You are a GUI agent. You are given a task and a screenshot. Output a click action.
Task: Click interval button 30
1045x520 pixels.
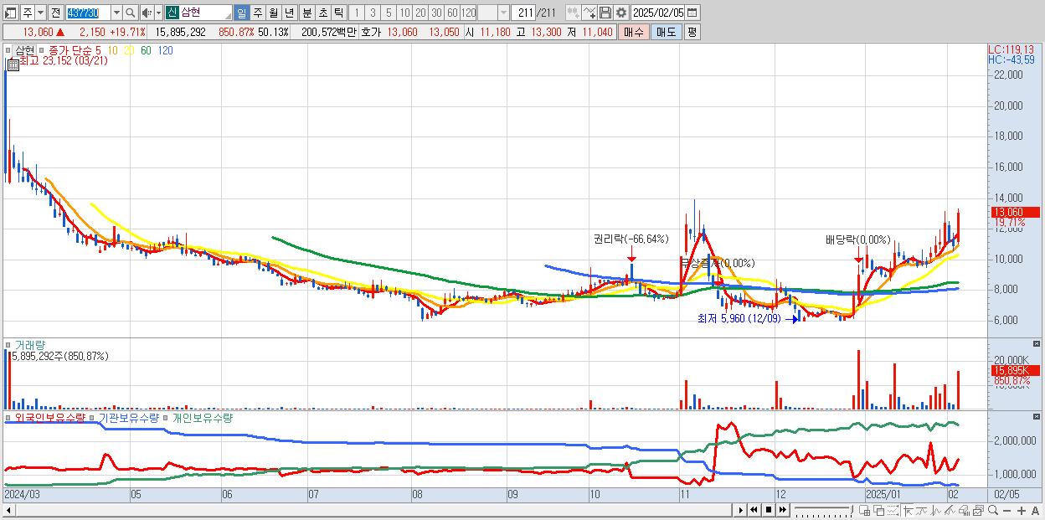tap(435, 13)
